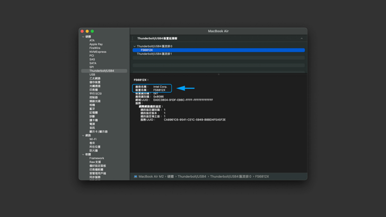Click the MacBook Air M2 laptop icon in path bar
This screenshot has height=217, width=386.
(136, 177)
